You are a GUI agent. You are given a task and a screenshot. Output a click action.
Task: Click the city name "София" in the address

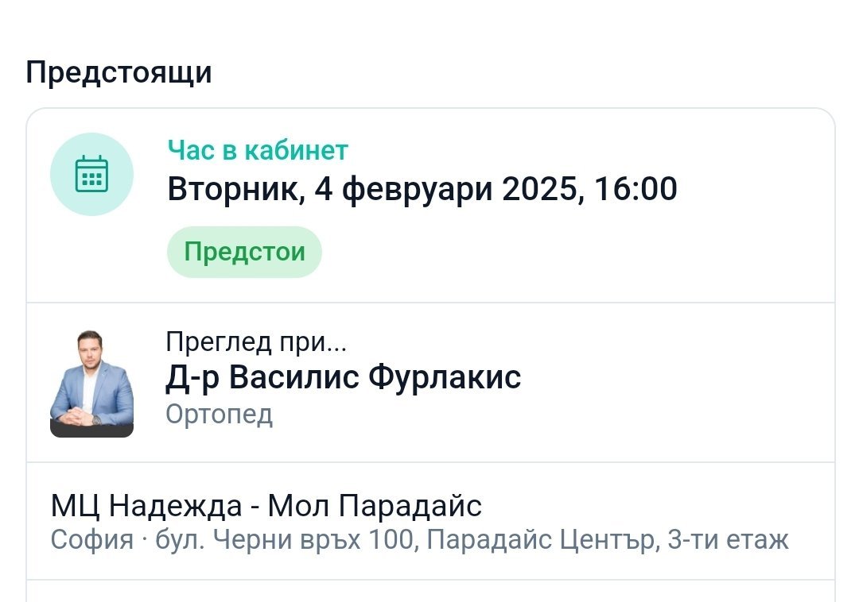tap(92, 540)
